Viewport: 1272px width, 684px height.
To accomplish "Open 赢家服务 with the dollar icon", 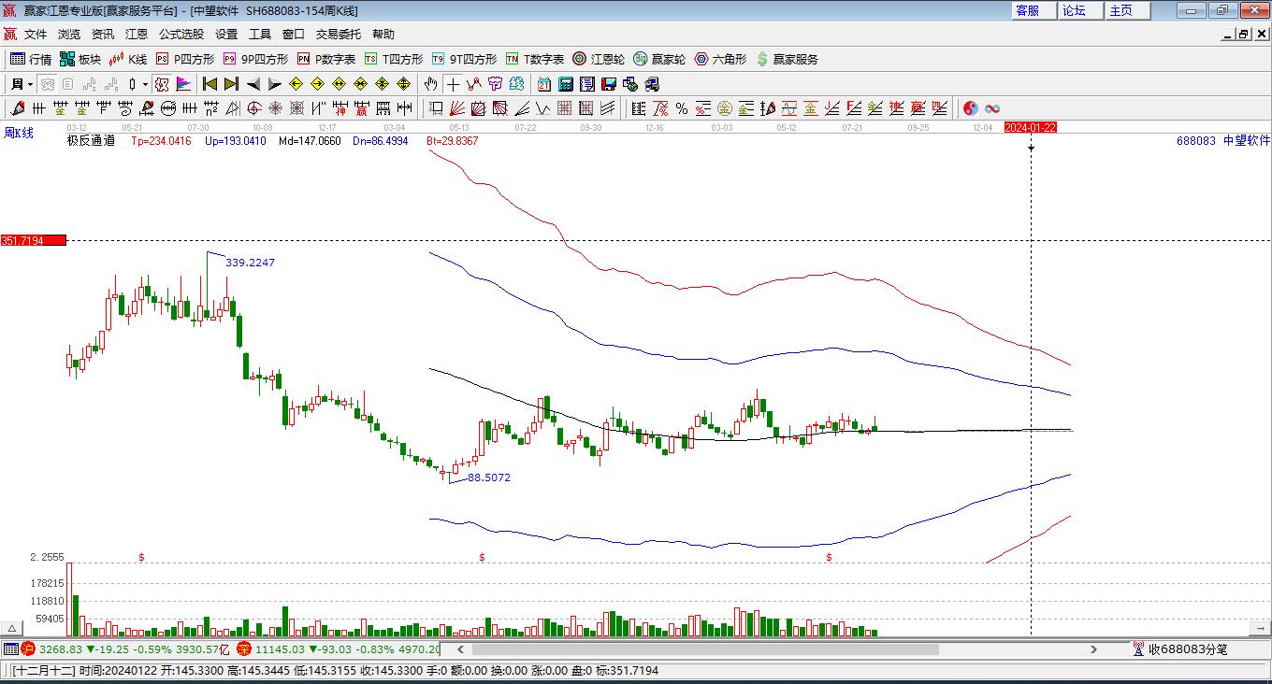I will click(x=787, y=59).
